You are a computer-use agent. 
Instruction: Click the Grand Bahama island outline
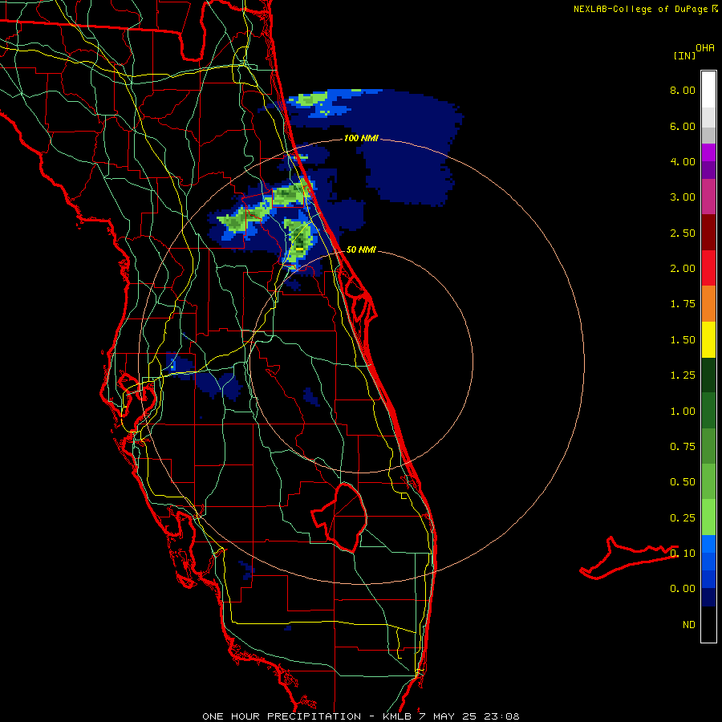628,558
